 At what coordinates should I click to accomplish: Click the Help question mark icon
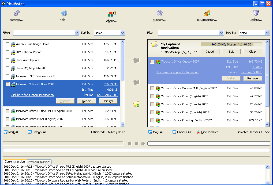click(64, 13)
